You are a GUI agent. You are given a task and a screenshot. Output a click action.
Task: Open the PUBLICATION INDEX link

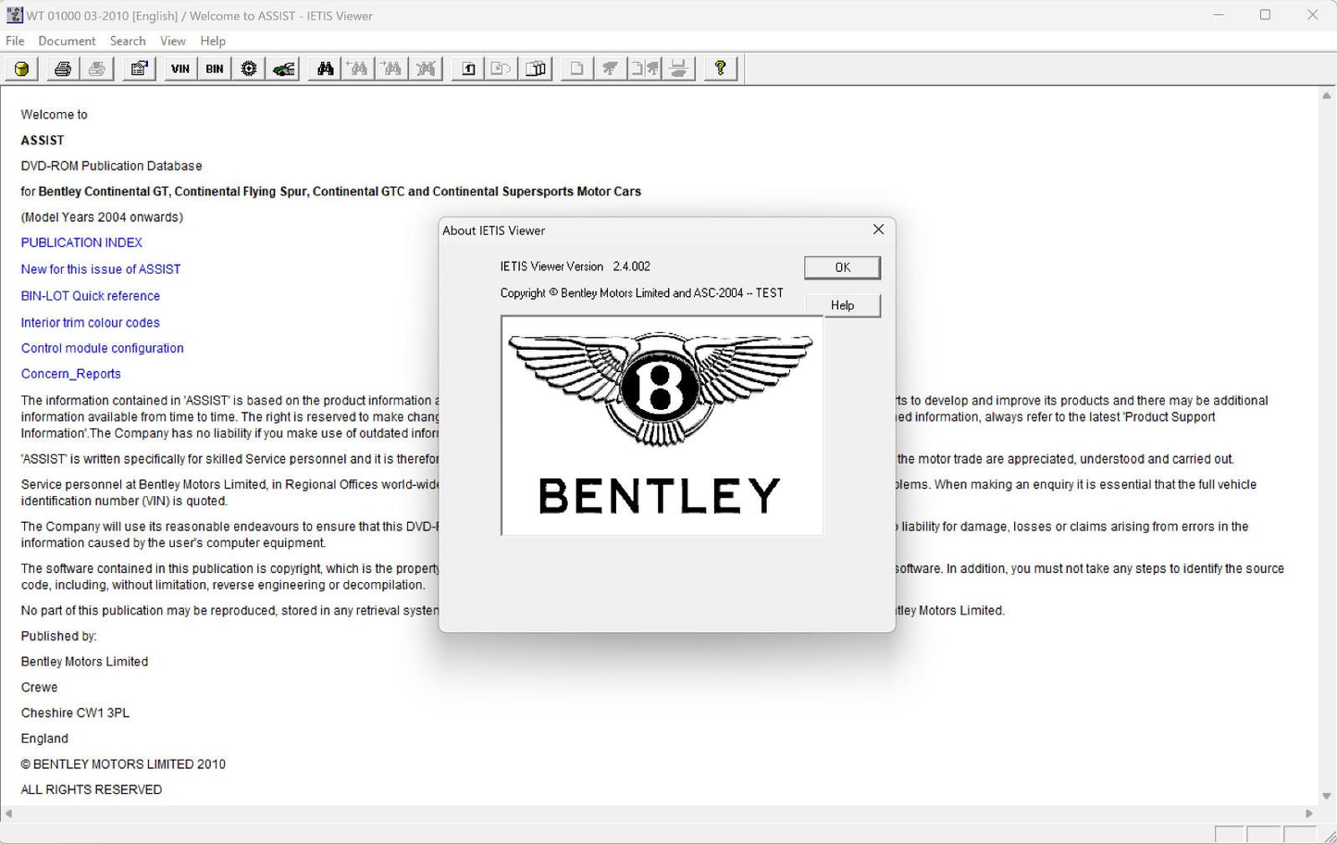pos(81,242)
